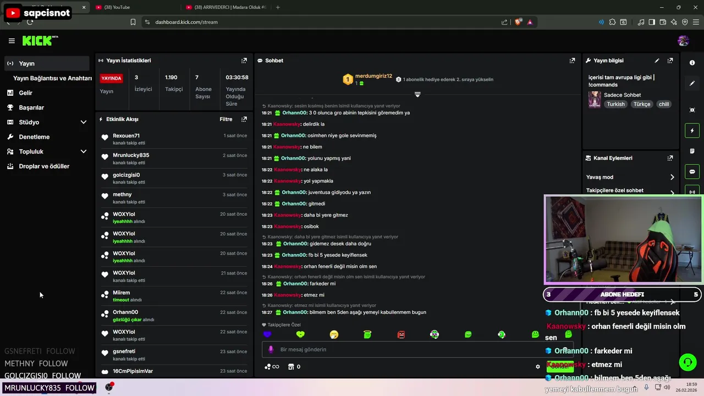
Task: Open a new browser tab
Action: pyautogui.click(x=278, y=7)
